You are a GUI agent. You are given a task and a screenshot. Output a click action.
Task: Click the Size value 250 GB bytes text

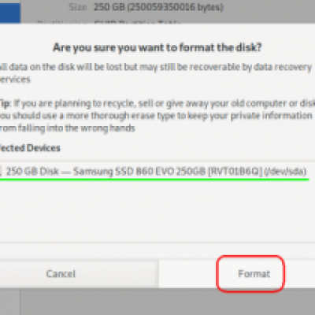(x=158, y=7)
